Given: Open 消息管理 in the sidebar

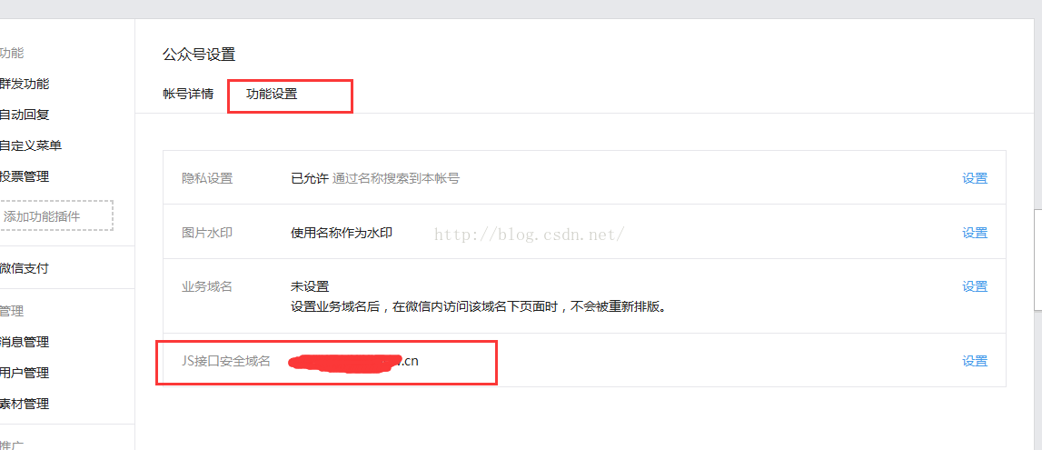Looking at the screenshot, I should click(x=24, y=343).
